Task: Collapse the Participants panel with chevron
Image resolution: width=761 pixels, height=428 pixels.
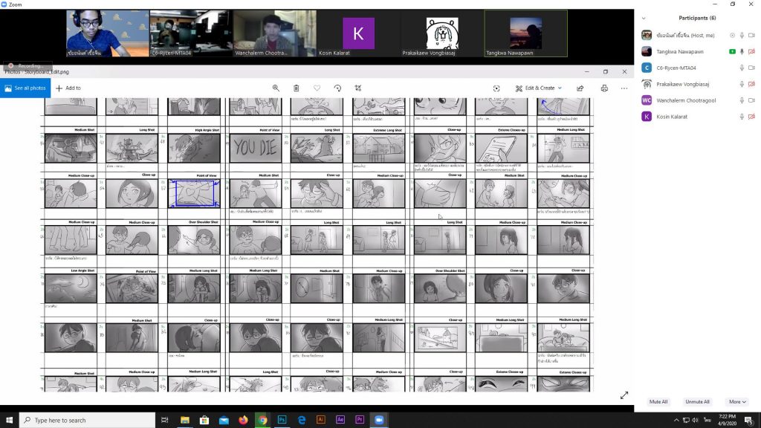Action: coord(644,18)
